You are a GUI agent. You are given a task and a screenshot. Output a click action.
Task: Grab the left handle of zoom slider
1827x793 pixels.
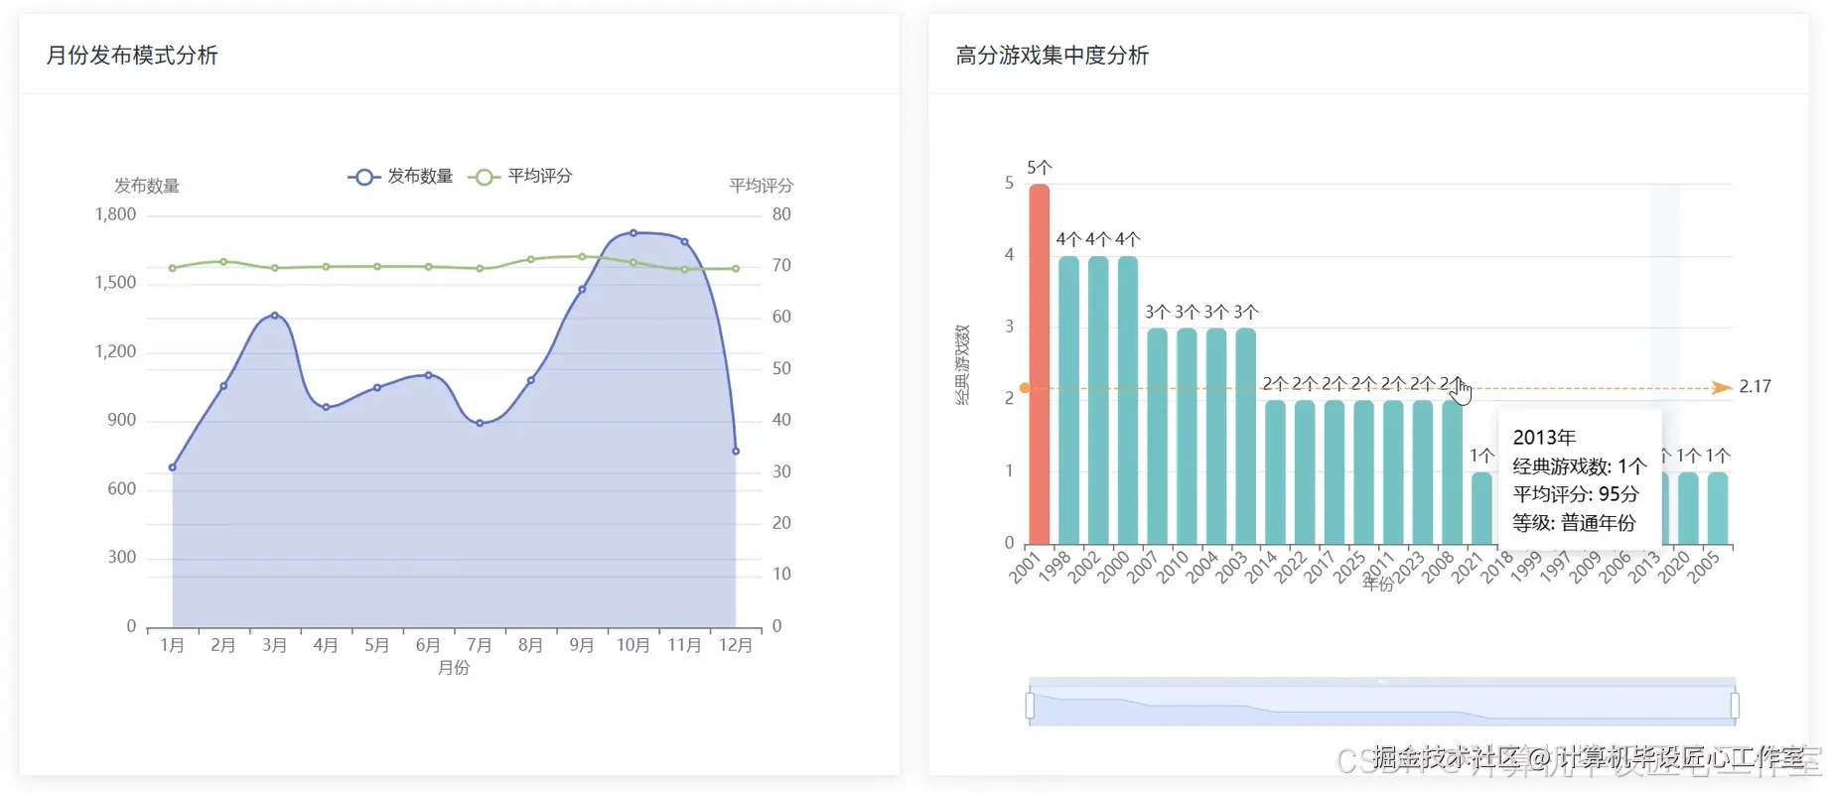pos(1030,706)
